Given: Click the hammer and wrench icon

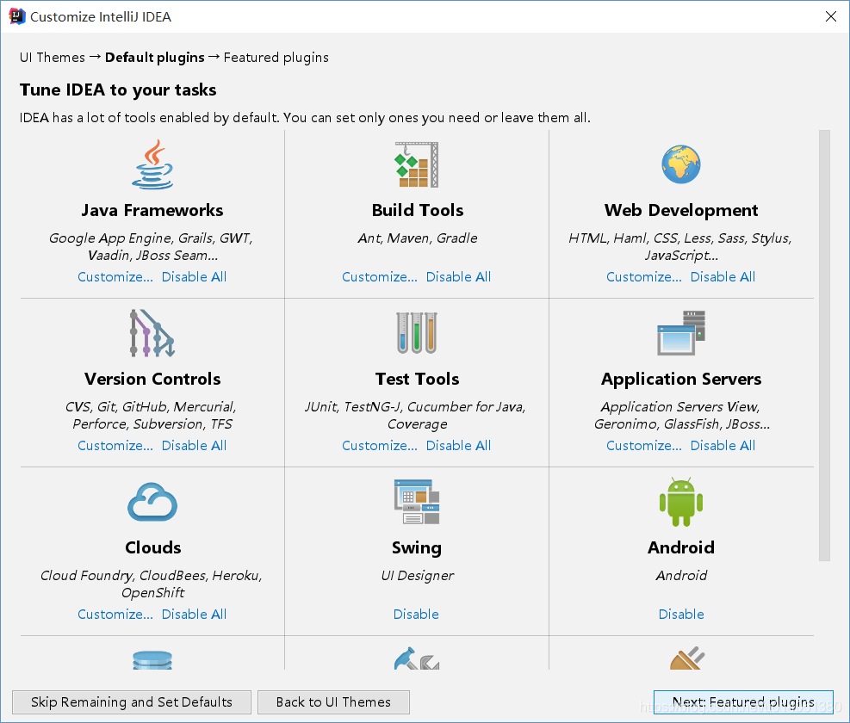Looking at the screenshot, I should 417,658.
